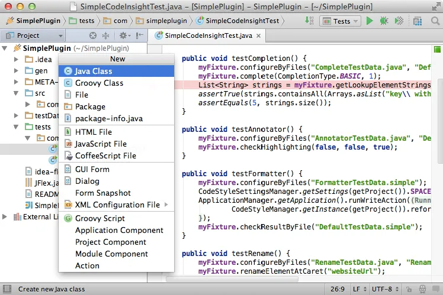The width and height of the screenshot is (443, 295).
Task: Expand External Libraries node
Action: [5, 217]
